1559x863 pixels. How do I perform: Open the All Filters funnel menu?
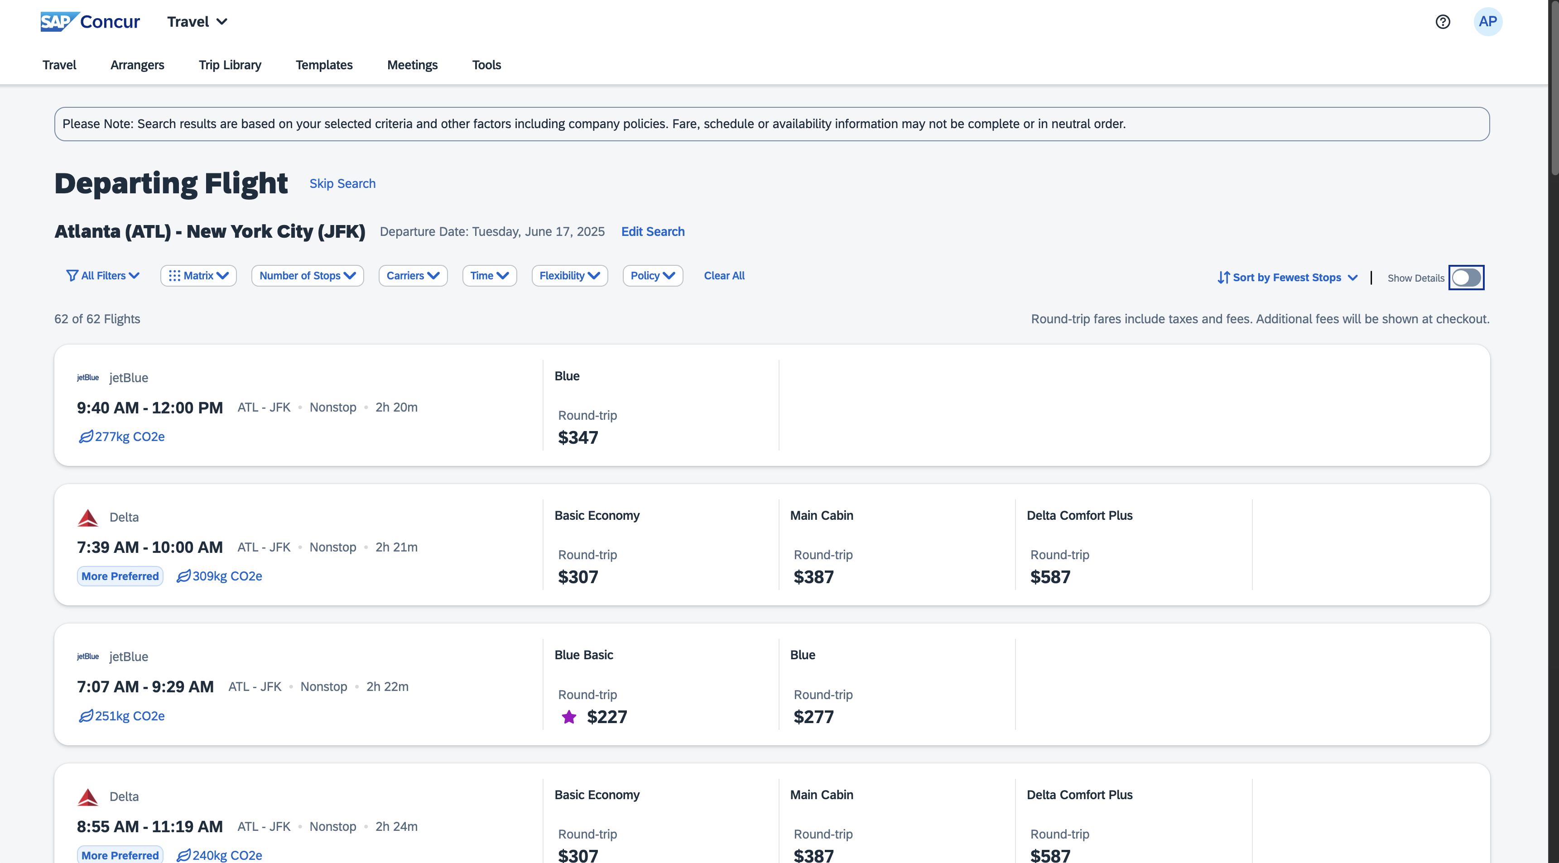click(102, 276)
